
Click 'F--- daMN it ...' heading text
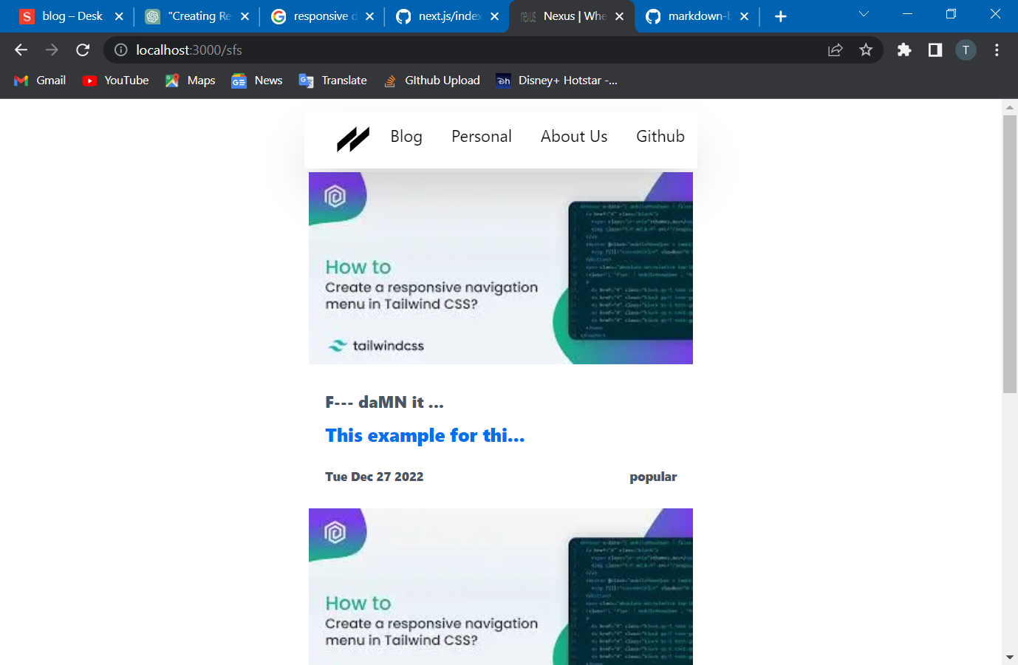coord(384,403)
